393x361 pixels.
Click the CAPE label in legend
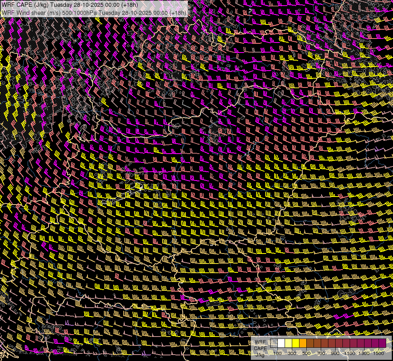[260, 348]
